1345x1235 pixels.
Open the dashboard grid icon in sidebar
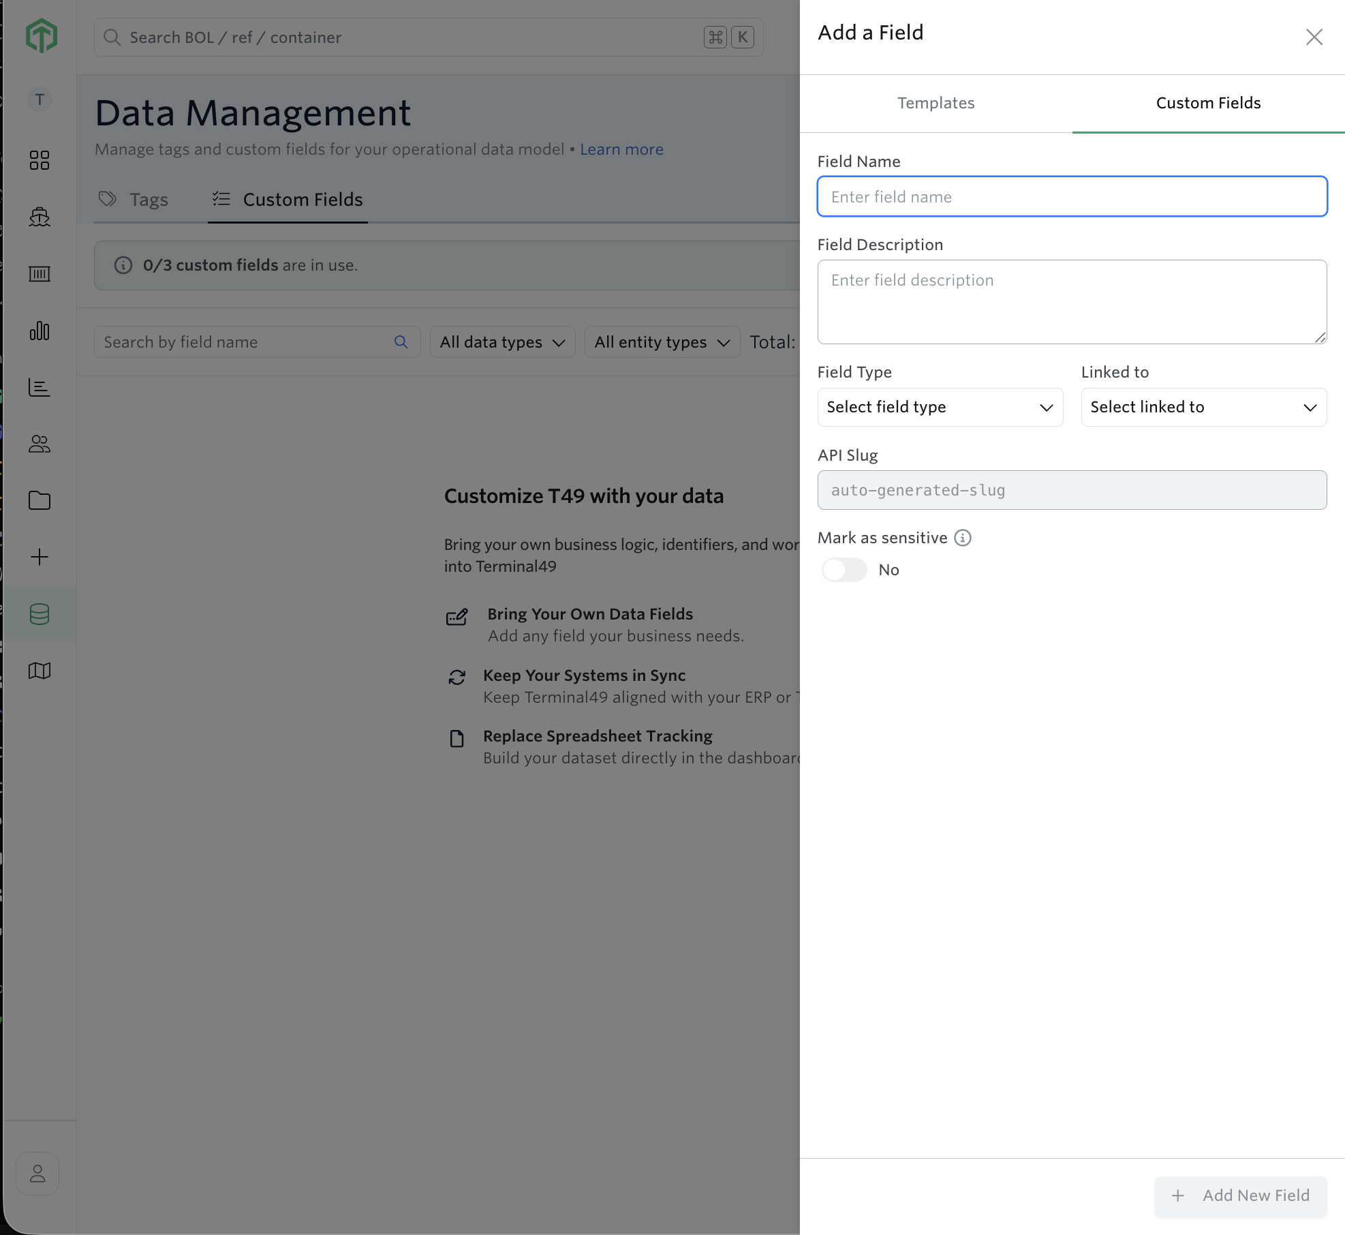40,160
